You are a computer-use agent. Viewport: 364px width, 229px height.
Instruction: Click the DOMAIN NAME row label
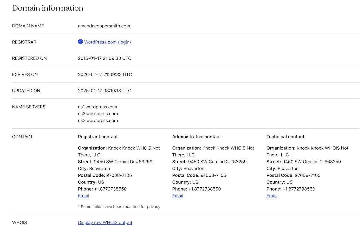28,26
